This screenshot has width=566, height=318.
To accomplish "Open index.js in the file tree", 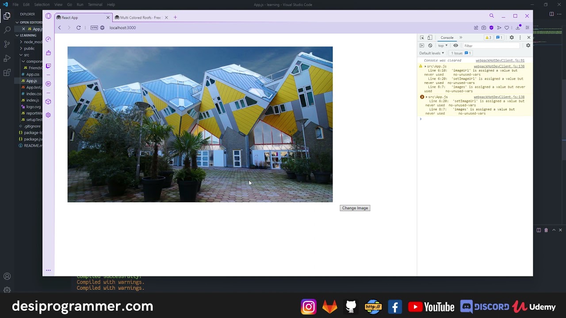I will [33, 100].
